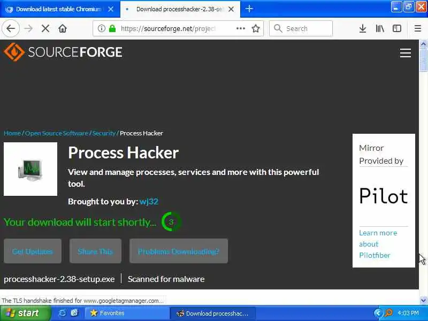Expand hidden system tray icons

click(x=378, y=313)
